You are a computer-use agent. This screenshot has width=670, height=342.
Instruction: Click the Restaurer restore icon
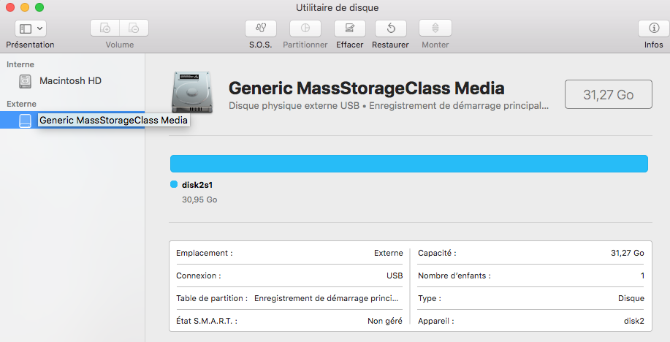[390, 28]
